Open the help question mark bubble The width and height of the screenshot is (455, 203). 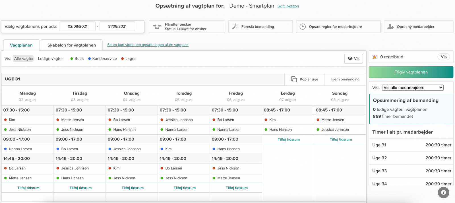pyautogui.click(x=443, y=192)
